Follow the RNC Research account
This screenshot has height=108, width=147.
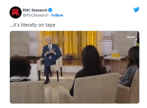pos(57,15)
